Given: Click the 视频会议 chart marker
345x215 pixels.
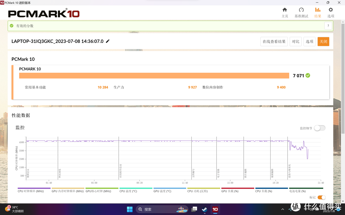Looking at the screenshot, I should (x=28, y=173).
